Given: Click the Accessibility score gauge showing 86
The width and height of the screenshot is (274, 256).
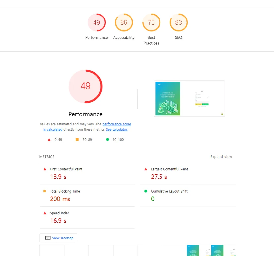Looking at the screenshot, I should coord(124,22).
